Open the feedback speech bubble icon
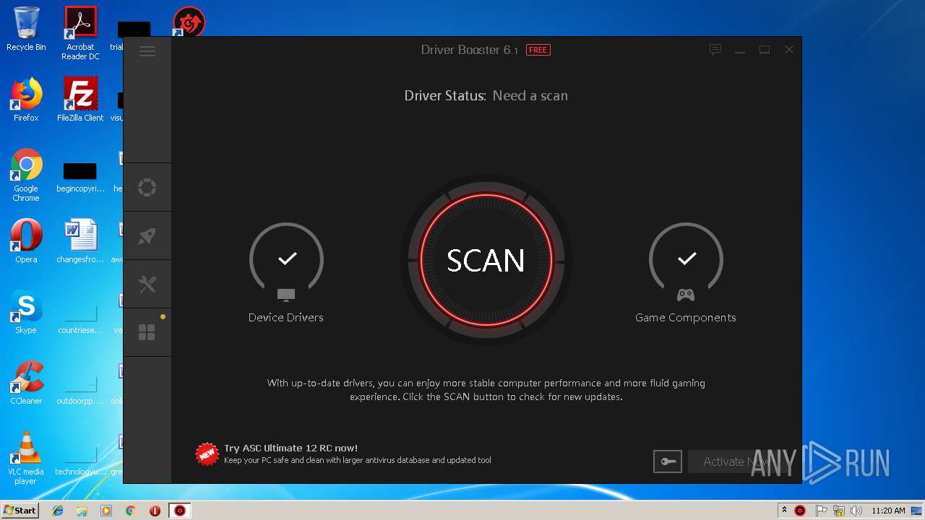Image resolution: width=925 pixels, height=520 pixels. pyautogui.click(x=715, y=50)
